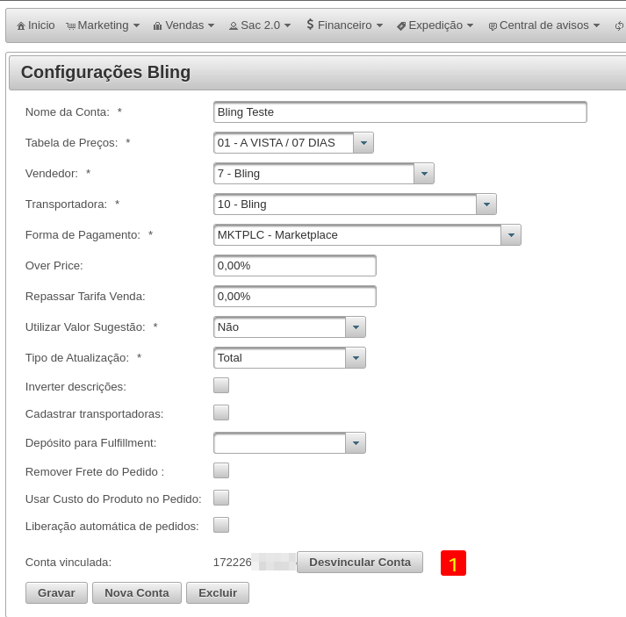
Task: Click the Excluir button
Action: coord(218,593)
